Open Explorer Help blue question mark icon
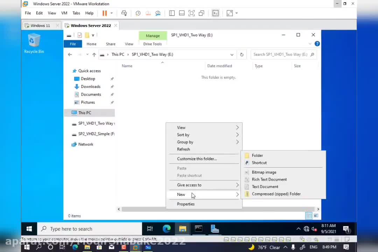Screen dimensions: 378x252 317,44
